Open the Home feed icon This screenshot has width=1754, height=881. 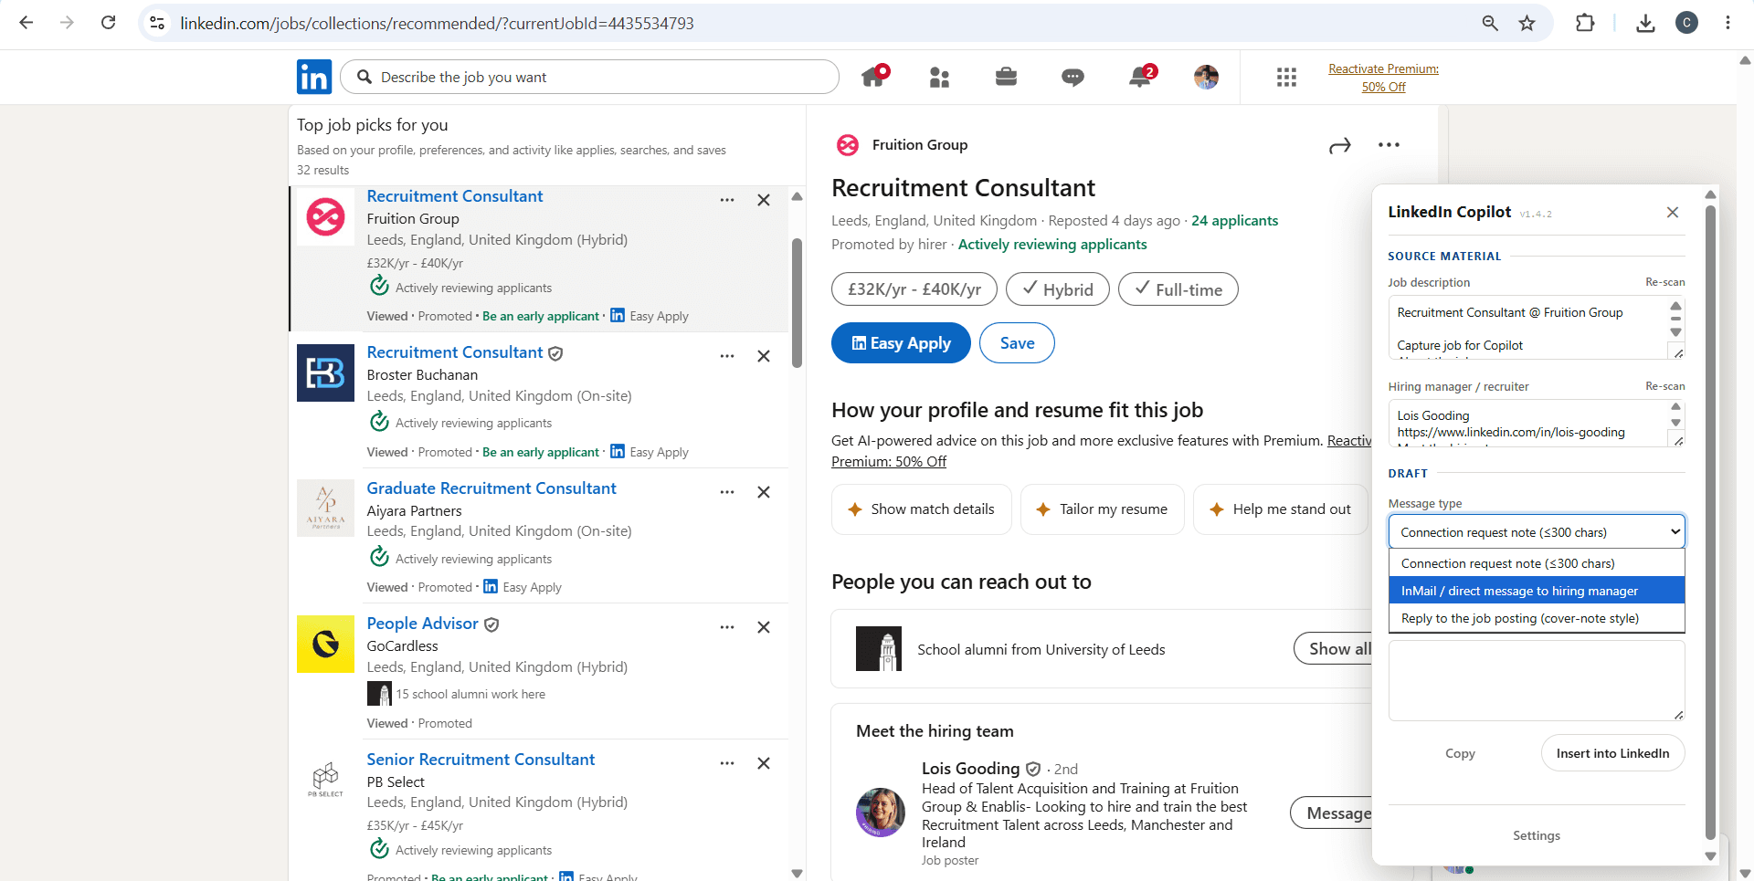click(874, 77)
